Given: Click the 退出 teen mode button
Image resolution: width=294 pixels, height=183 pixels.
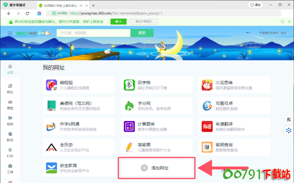Looking at the screenshot, I should point(255,5).
